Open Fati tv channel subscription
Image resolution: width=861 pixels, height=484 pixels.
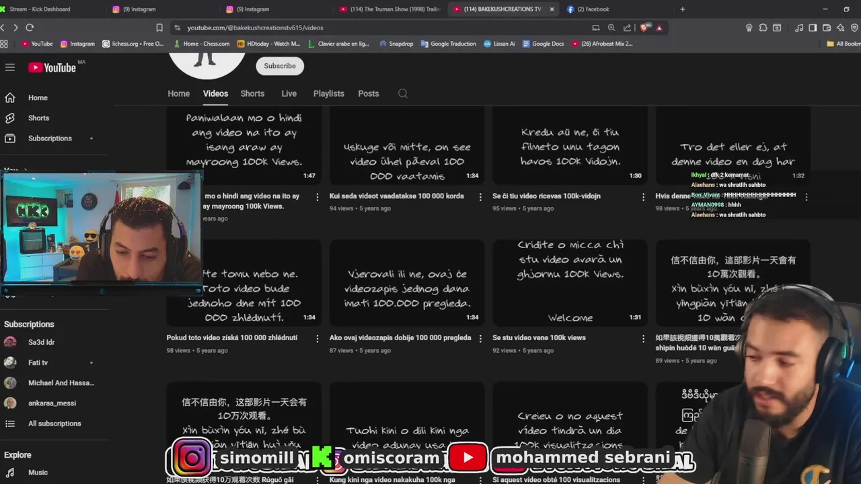click(x=54, y=362)
